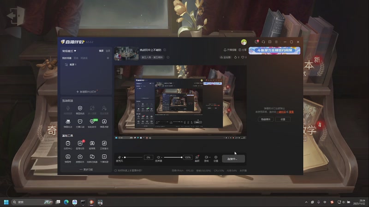Image resolution: width=369 pixels, height=207 pixels.
Task: Click the taskbar search box
Action: click(32, 202)
